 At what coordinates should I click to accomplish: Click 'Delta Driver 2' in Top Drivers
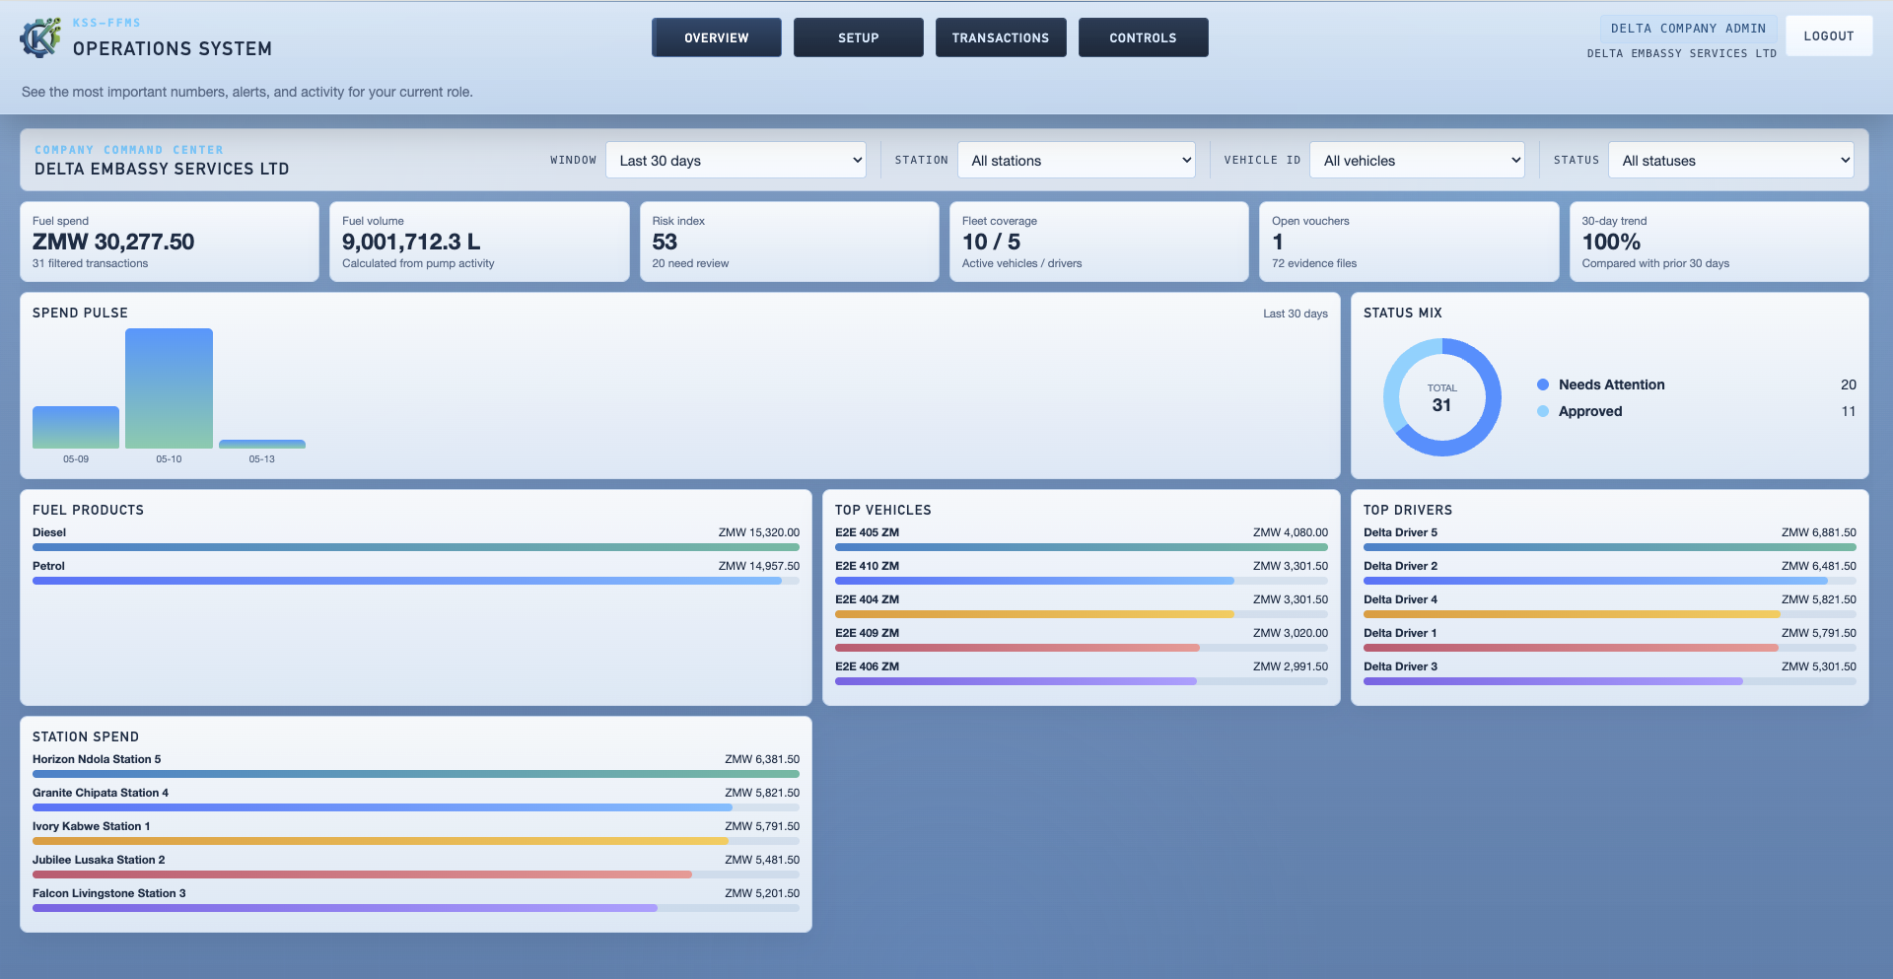[1400, 566]
